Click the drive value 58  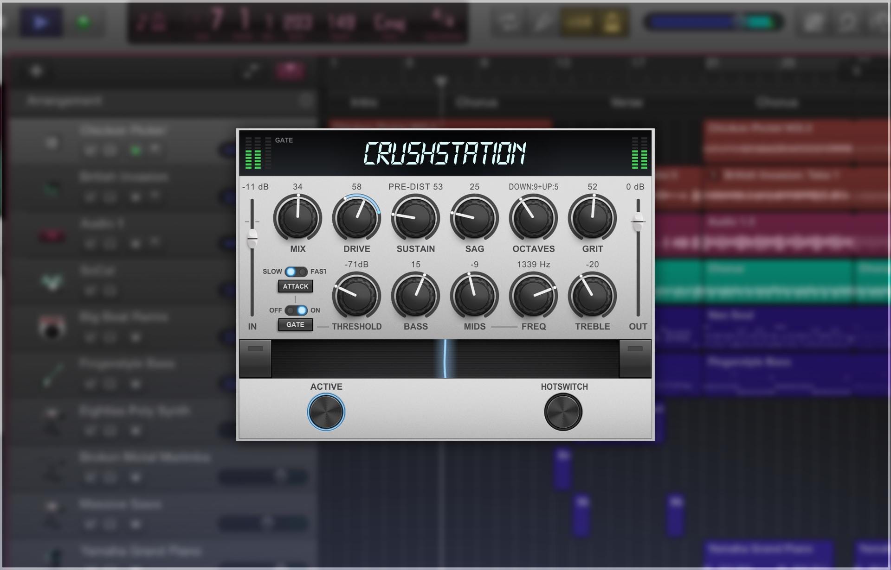click(x=356, y=187)
